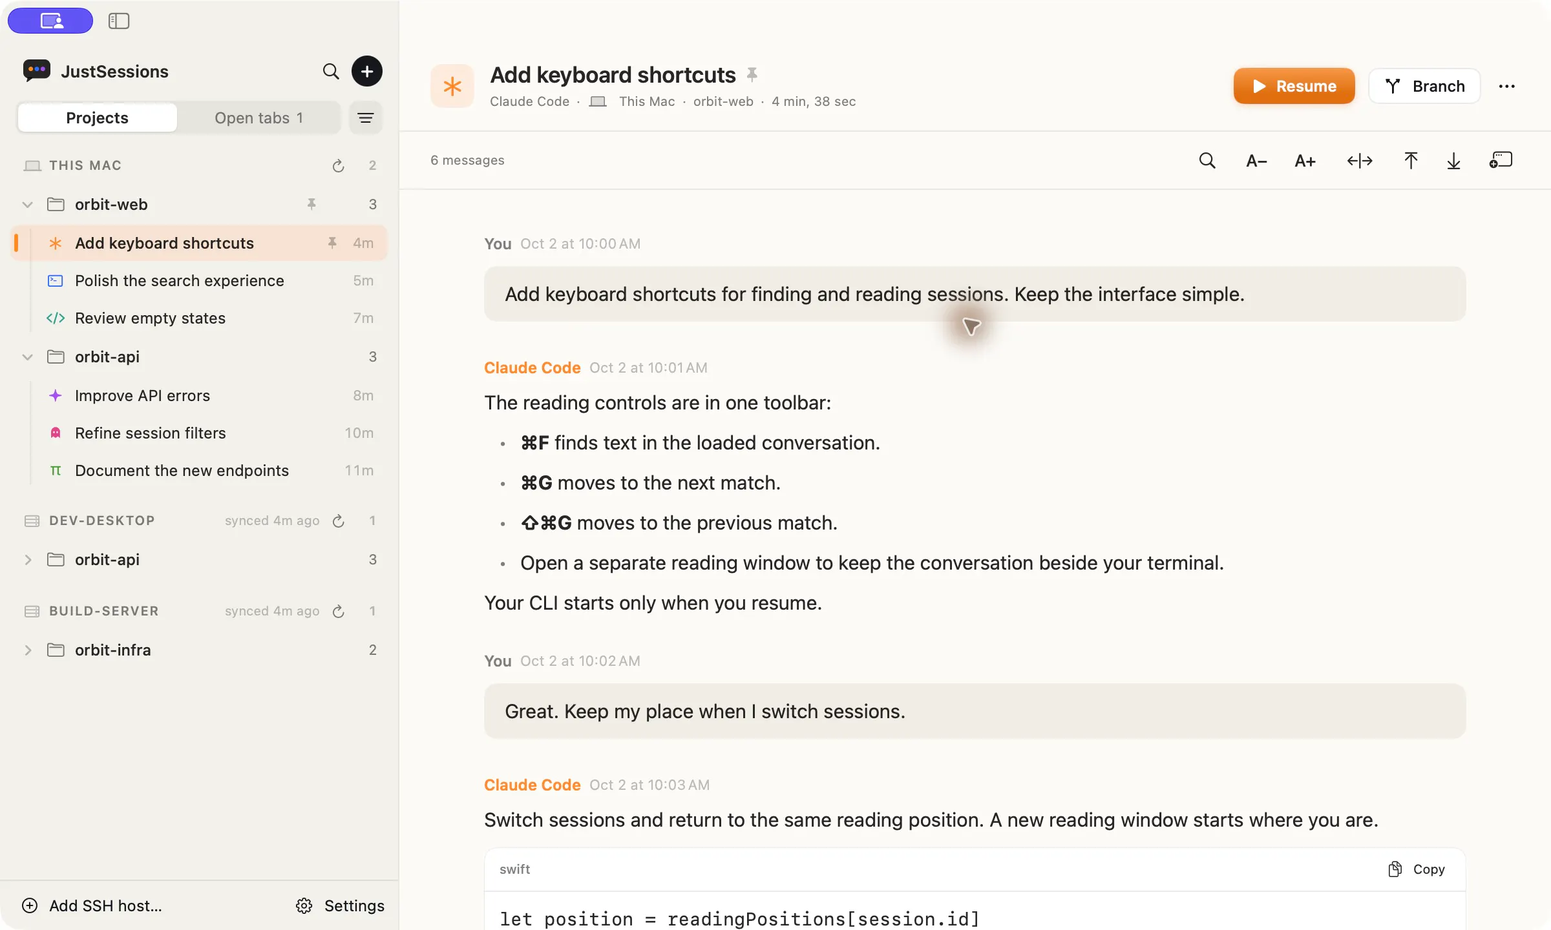Open separate reading window icon
Image resolution: width=1551 pixels, height=930 pixels.
1501,160
